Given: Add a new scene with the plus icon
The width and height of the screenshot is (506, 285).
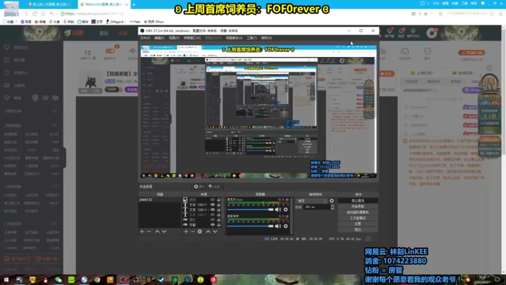Looking at the screenshot, I should point(142,231).
